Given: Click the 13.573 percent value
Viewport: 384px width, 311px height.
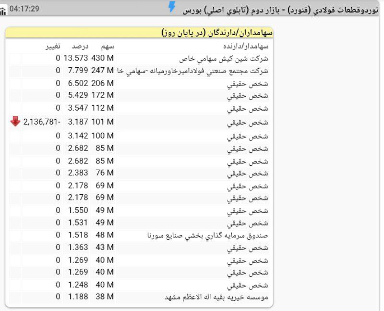Looking at the screenshot, I should [76, 58].
